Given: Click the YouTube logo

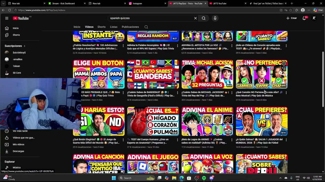Looking at the screenshot, I should [x=21, y=18].
